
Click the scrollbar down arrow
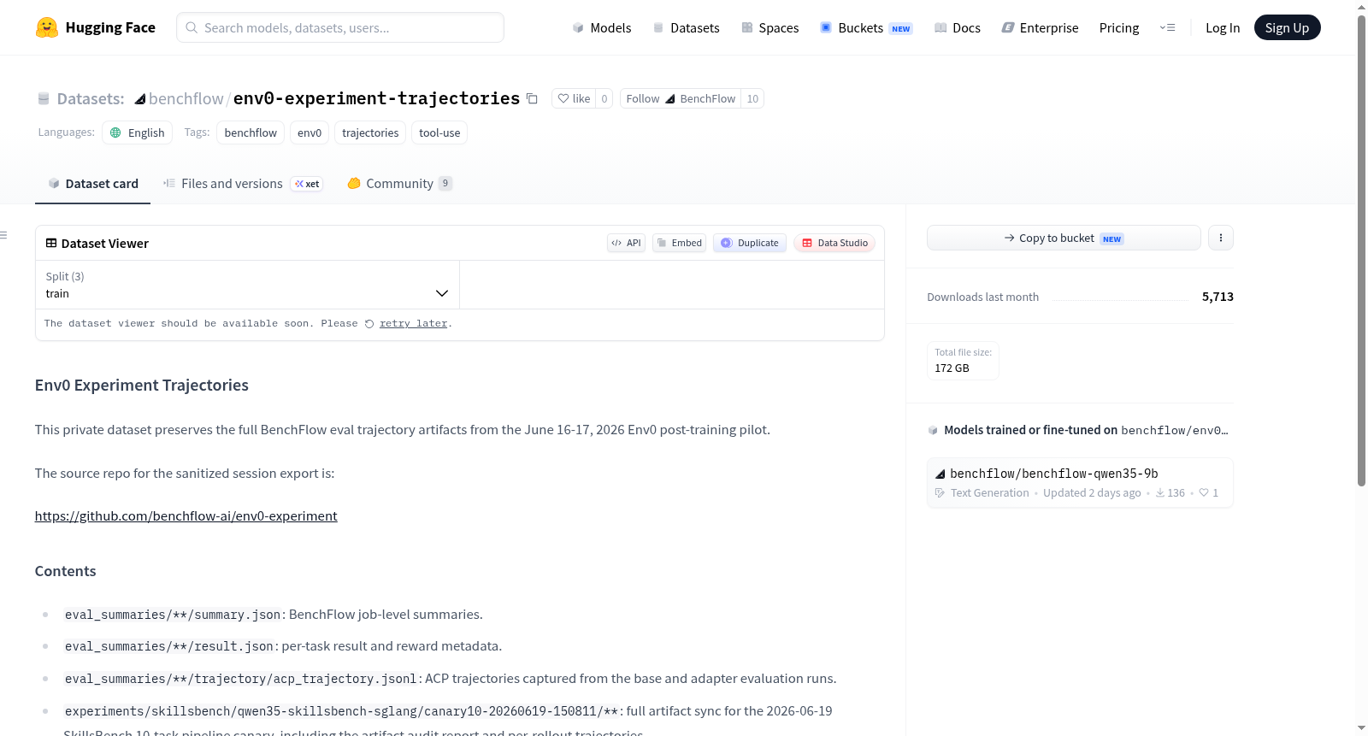click(1361, 728)
